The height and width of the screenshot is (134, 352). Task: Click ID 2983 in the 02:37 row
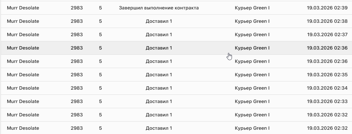tap(77, 35)
